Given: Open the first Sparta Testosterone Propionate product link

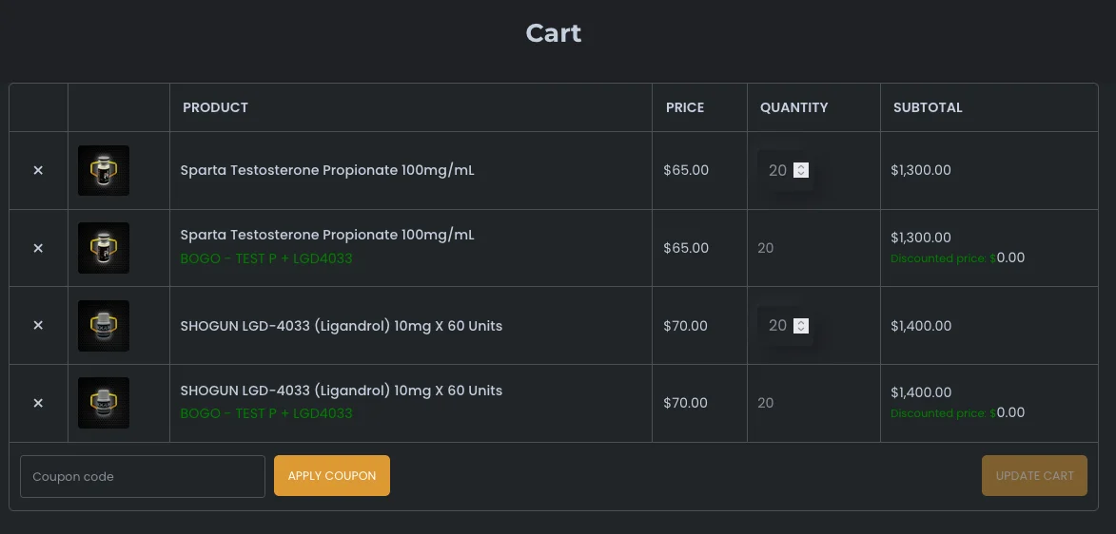Looking at the screenshot, I should click(x=327, y=171).
